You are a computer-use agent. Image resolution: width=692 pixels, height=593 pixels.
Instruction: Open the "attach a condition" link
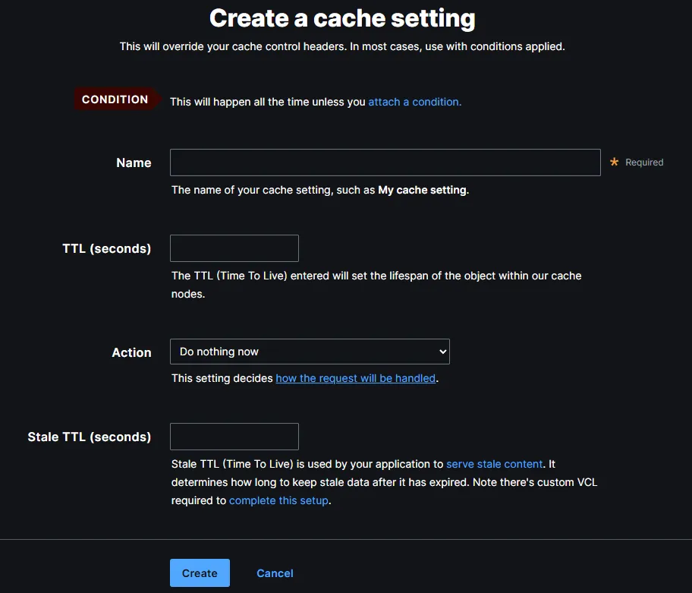pos(414,102)
